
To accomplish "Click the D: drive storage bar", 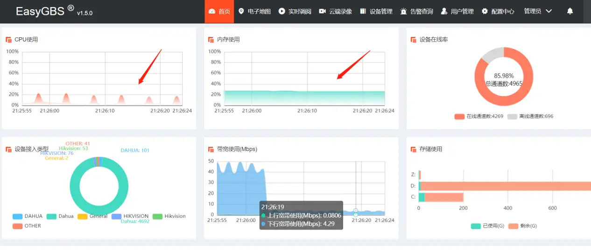I will [x=504, y=186].
